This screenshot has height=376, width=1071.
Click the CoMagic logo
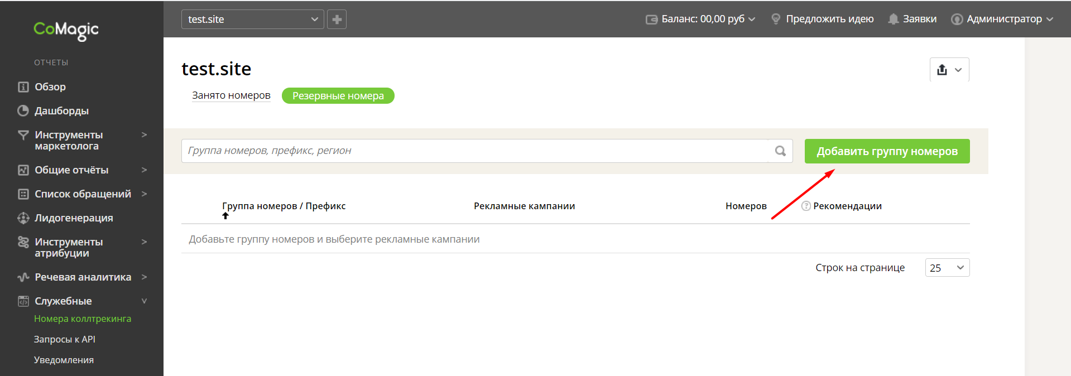[66, 30]
